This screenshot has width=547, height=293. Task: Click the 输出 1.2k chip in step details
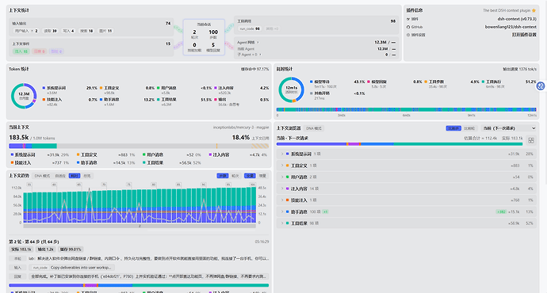tap(45, 249)
